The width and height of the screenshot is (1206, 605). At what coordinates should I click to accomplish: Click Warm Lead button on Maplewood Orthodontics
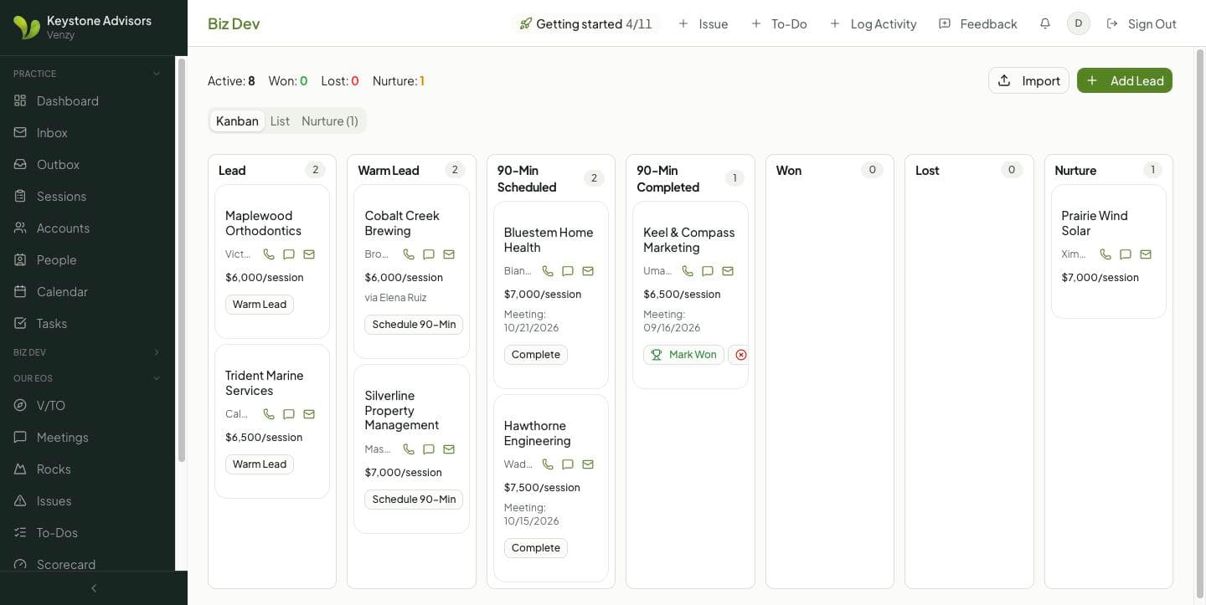click(x=260, y=305)
